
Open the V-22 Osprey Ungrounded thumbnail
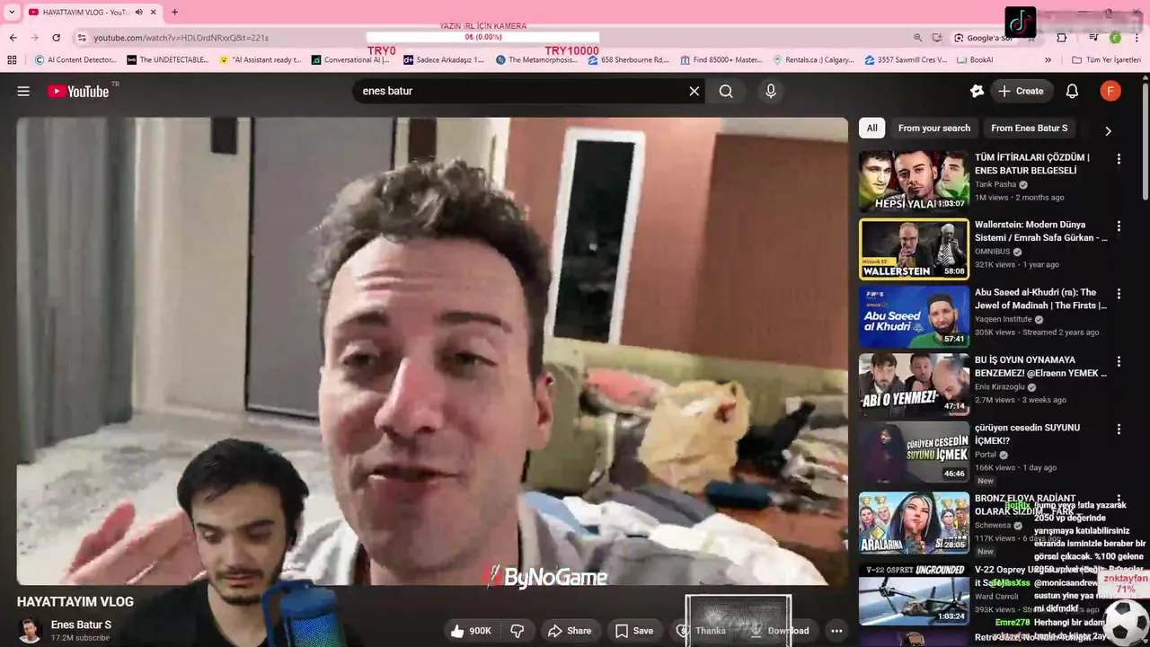tap(914, 593)
